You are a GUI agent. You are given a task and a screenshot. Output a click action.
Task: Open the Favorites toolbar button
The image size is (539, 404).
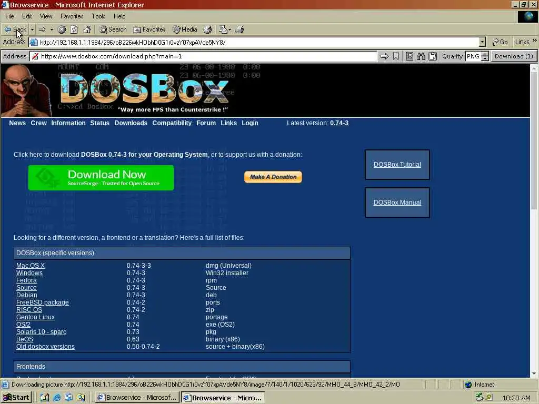pos(149,29)
